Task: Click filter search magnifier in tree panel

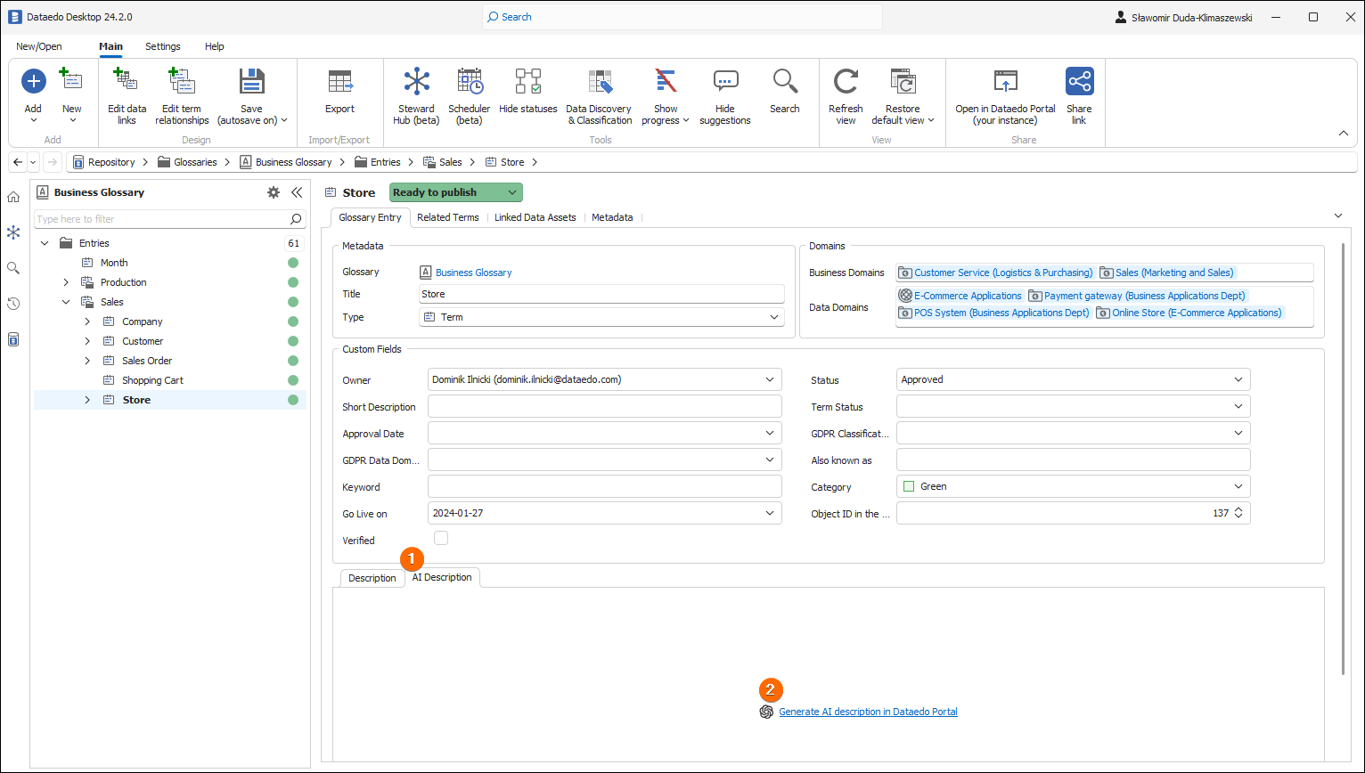Action: (x=296, y=219)
